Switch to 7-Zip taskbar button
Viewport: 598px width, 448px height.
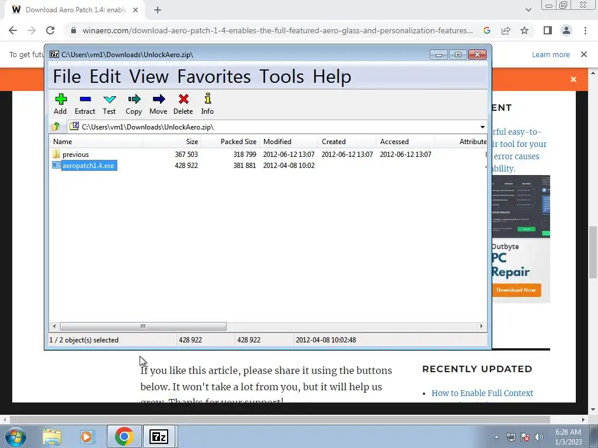click(x=159, y=436)
